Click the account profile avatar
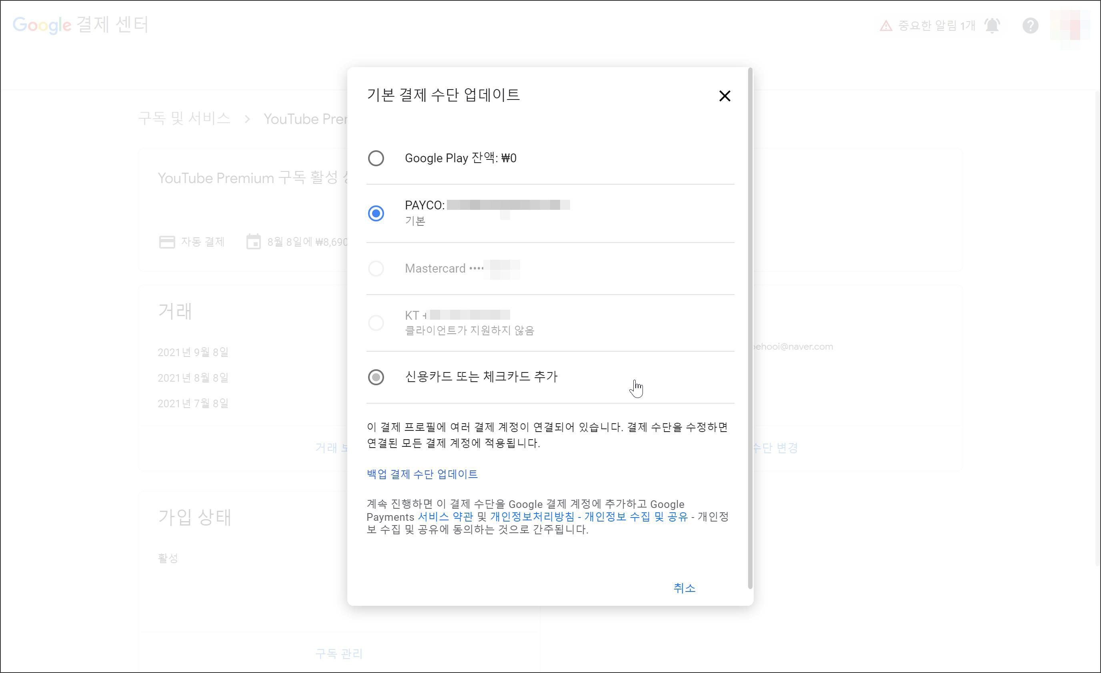This screenshot has height=673, width=1101. click(1071, 26)
